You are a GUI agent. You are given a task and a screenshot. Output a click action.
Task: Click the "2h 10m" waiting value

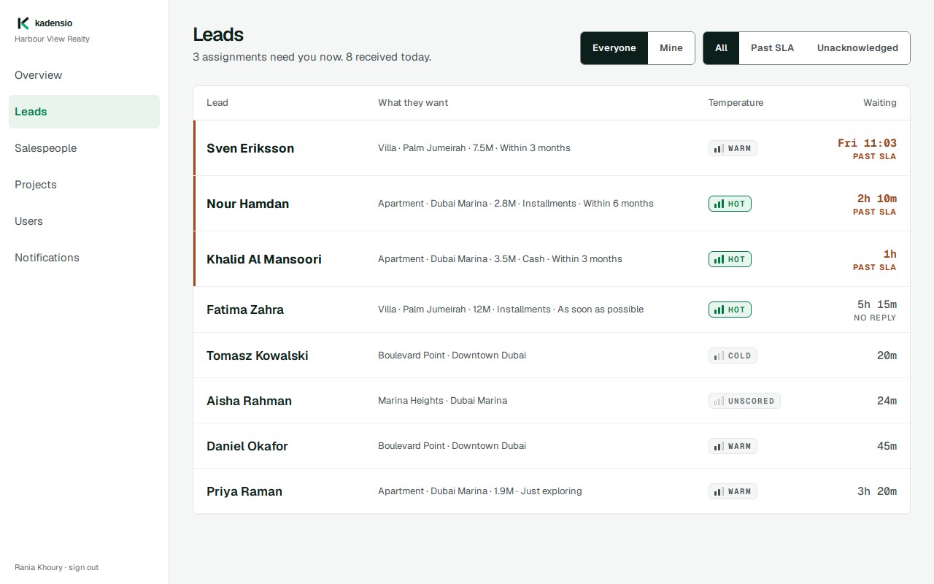coord(877,199)
